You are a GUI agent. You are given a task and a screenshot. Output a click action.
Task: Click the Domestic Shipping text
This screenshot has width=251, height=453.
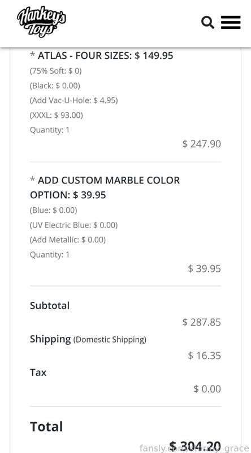tap(110, 339)
